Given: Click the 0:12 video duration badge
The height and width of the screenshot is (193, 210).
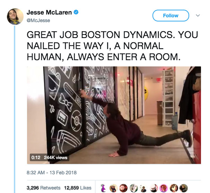Looking at the screenshot, I should coord(36,157).
